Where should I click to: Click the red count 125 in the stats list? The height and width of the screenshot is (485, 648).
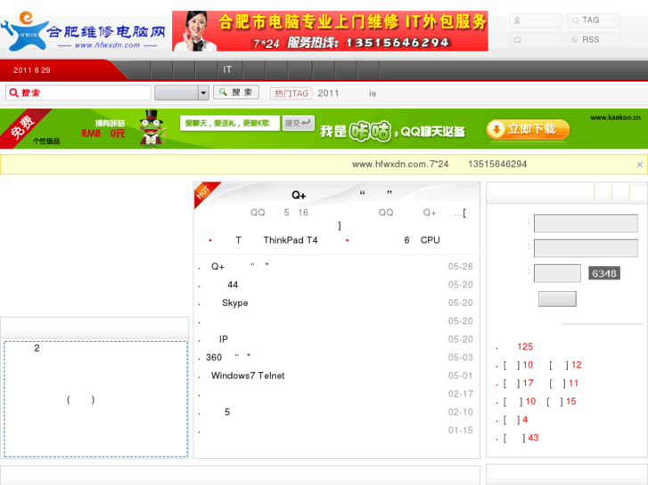[x=525, y=347]
